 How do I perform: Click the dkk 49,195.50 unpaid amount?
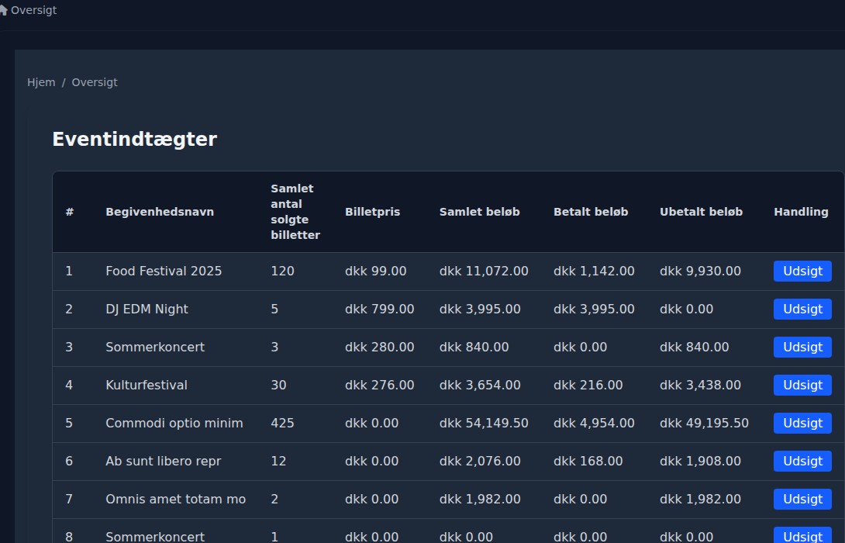click(x=705, y=424)
